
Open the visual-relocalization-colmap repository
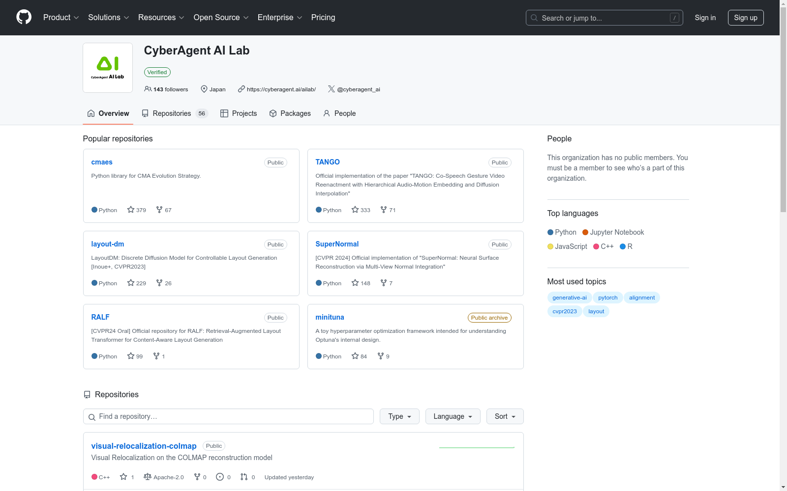(144, 446)
